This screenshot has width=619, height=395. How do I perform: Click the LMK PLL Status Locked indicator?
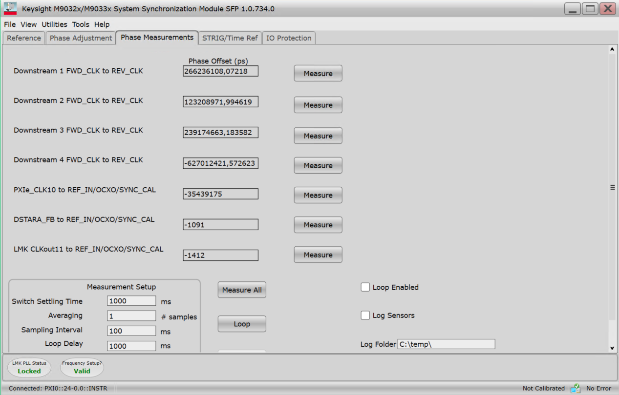point(29,368)
